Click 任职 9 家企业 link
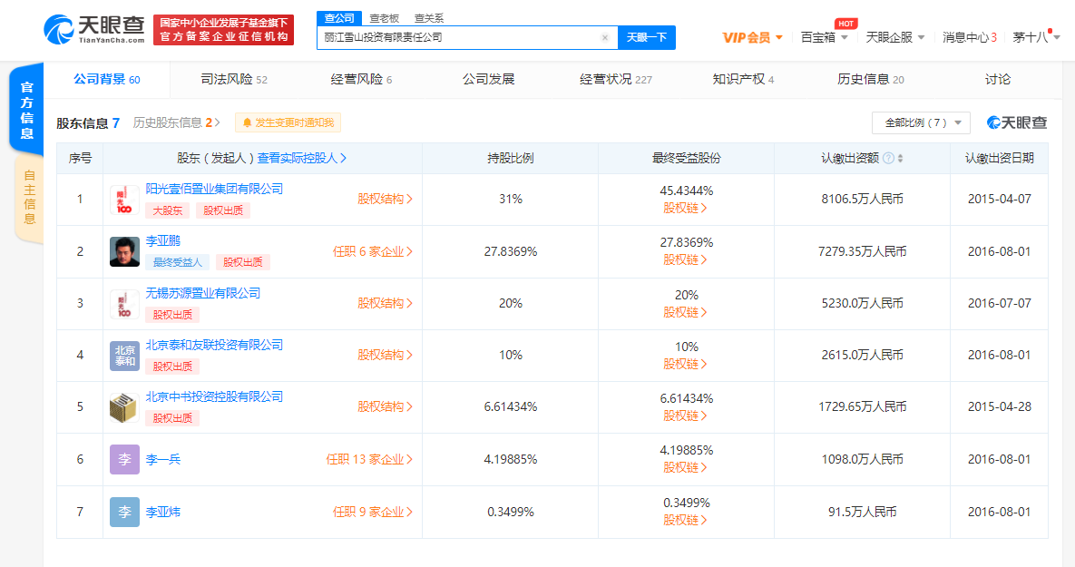This screenshot has width=1075, height=567. pos(372,513)
